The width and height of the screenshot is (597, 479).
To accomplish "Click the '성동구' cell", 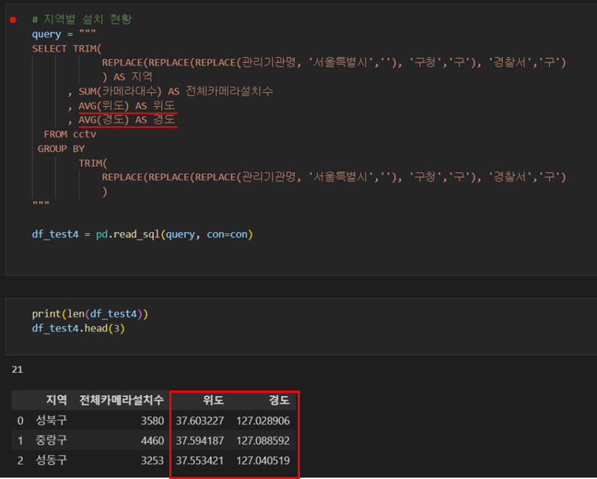I will 51,460.
